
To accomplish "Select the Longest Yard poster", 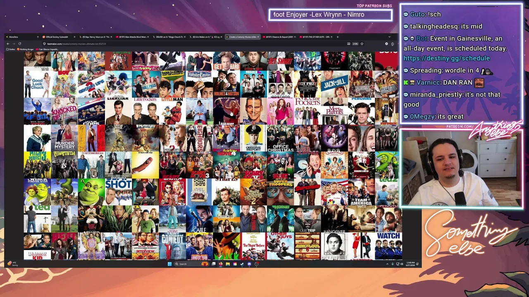I will [200, 247].
